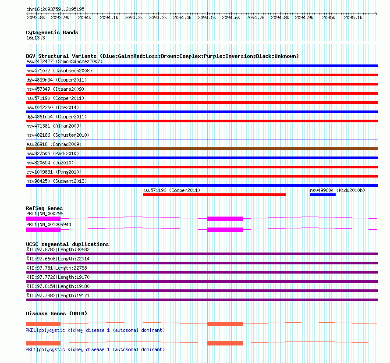The height and width of the screenshot is (363, 390).
Task: Click nsv820654 (Ju2010) variant label
Action: pos(50,163)
